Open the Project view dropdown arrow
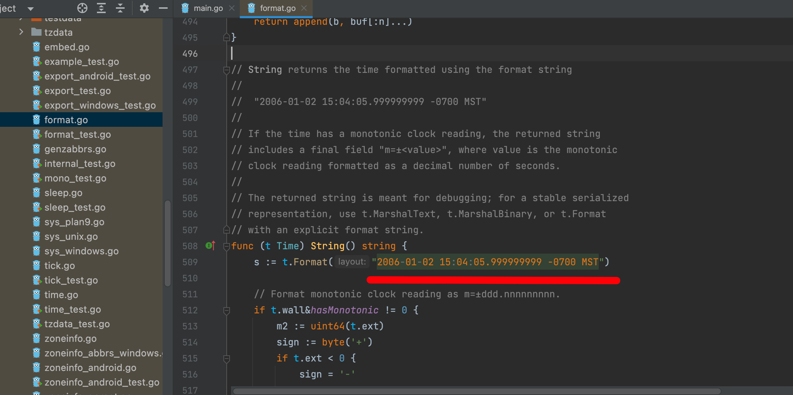Screen dimensions: 793x395 [31, 8]
